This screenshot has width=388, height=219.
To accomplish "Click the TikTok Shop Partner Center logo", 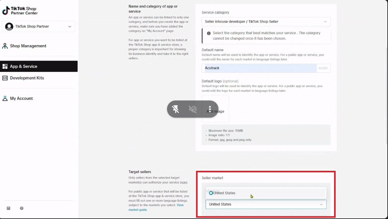I will point(20,11).
